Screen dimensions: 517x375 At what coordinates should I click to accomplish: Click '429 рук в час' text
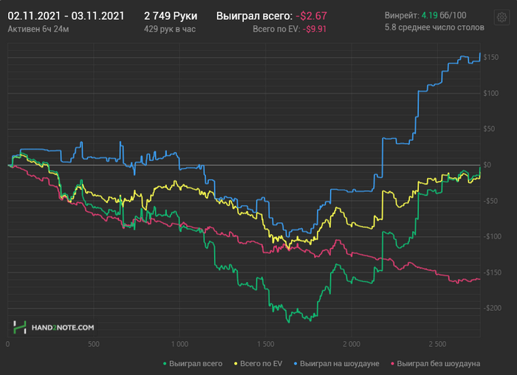[169, 29]
